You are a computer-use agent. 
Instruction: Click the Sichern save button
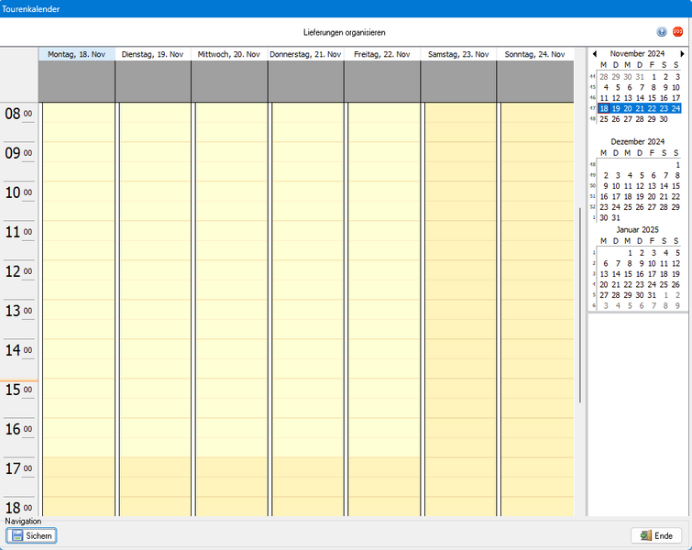(32, 535)
